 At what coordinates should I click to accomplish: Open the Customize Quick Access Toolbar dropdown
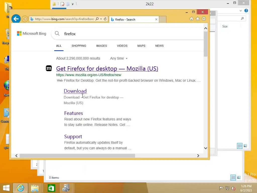pos(73,4)
